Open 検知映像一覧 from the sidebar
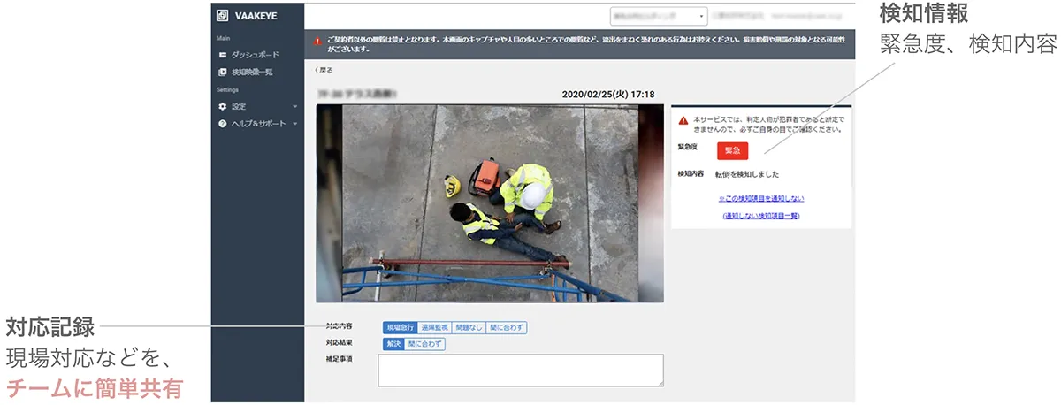 click(x=254, y=72)
